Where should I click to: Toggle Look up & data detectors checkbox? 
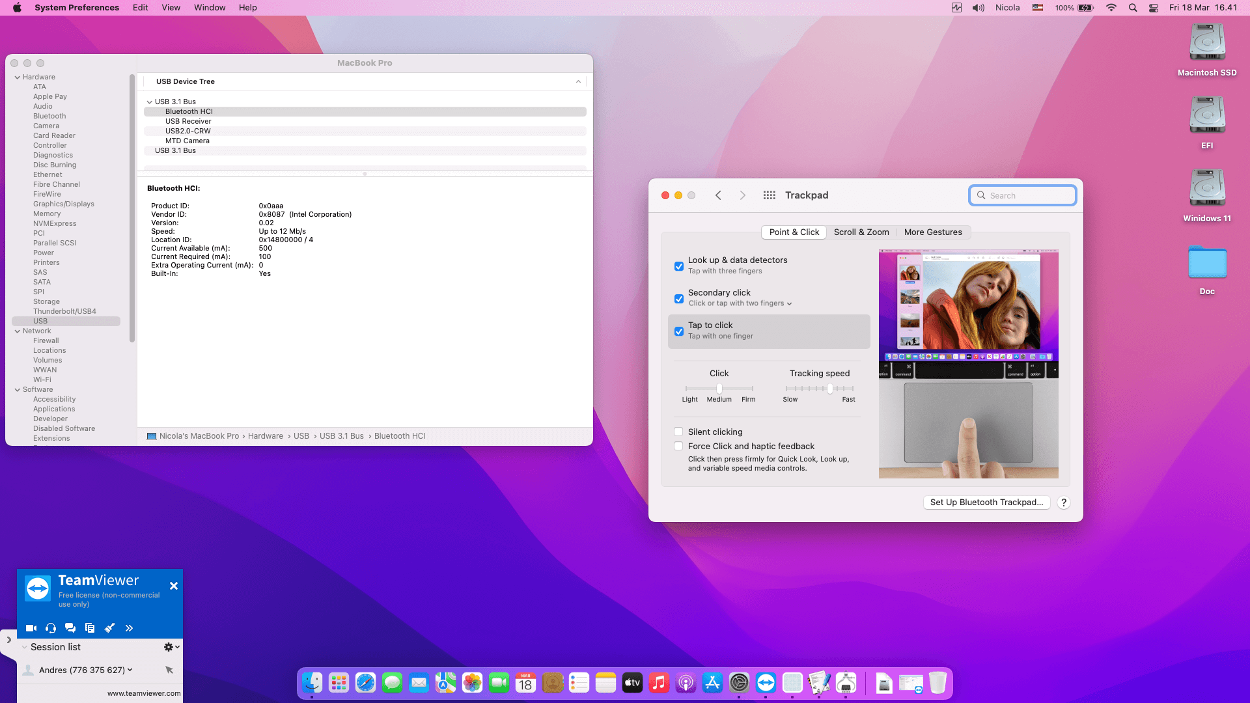[679, 266]
